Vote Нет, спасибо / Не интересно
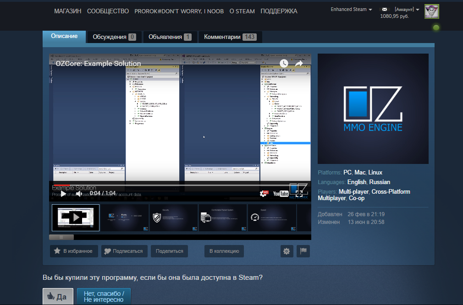 [x=104, y=296]
